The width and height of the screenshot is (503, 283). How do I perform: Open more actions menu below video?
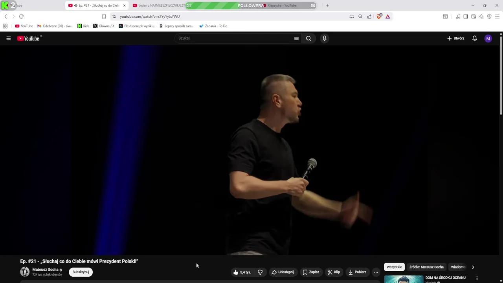coord(376,272)
